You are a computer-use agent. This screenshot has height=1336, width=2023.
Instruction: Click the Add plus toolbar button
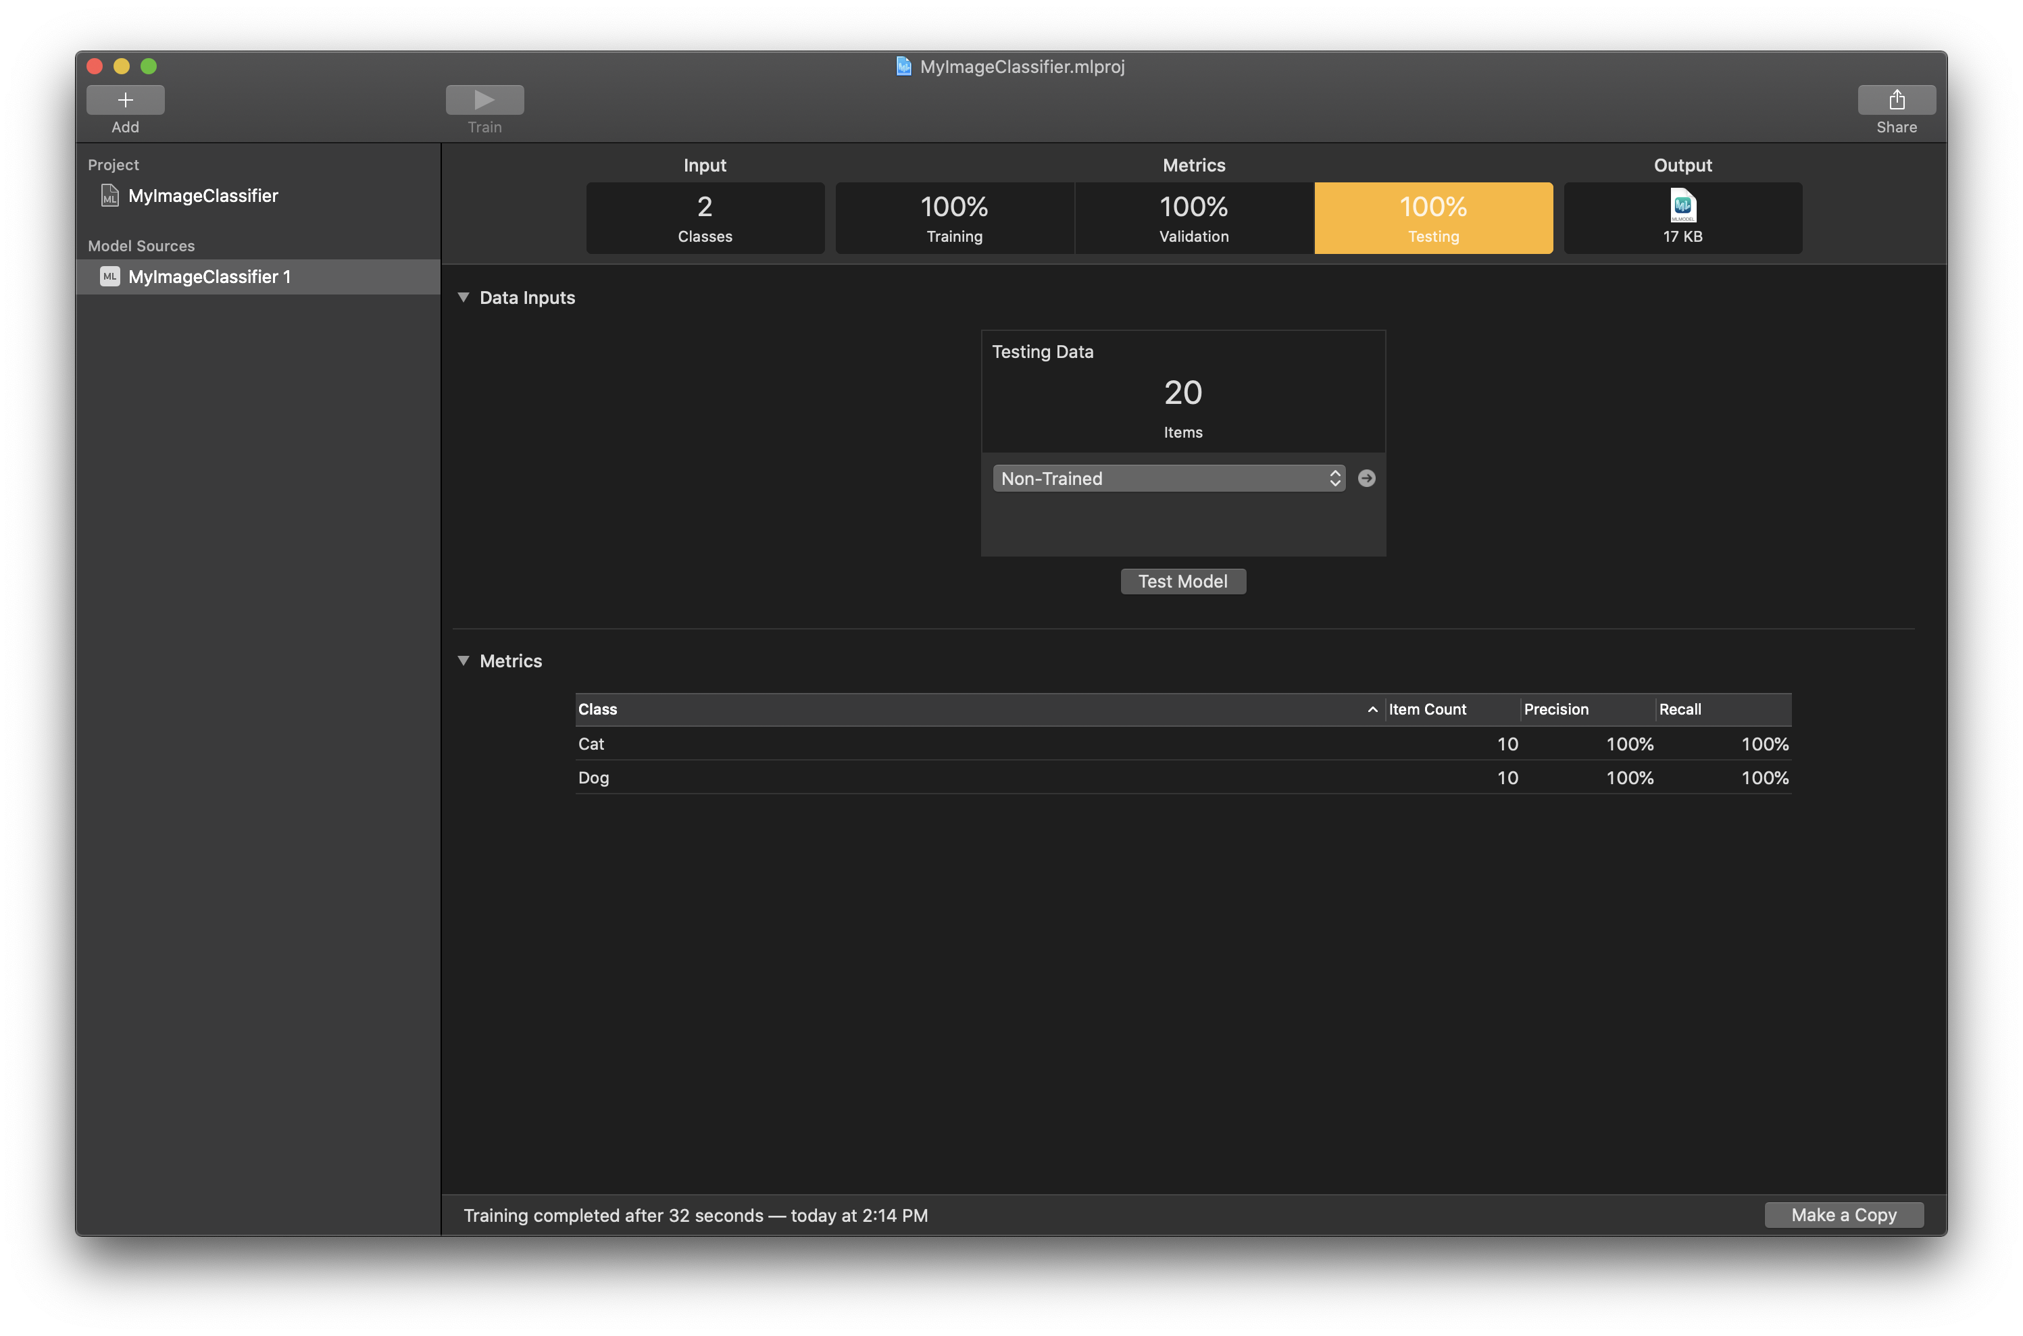125,100
